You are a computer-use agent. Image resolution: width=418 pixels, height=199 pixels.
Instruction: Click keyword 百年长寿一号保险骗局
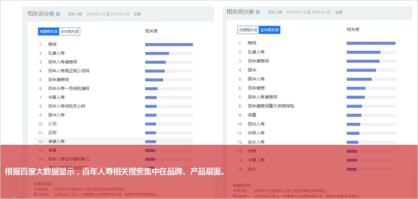(x=69, y=89)
